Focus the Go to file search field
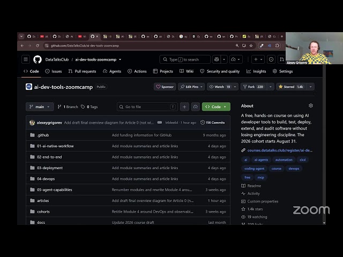Viewport: 343px width, 257px height. 147,107
